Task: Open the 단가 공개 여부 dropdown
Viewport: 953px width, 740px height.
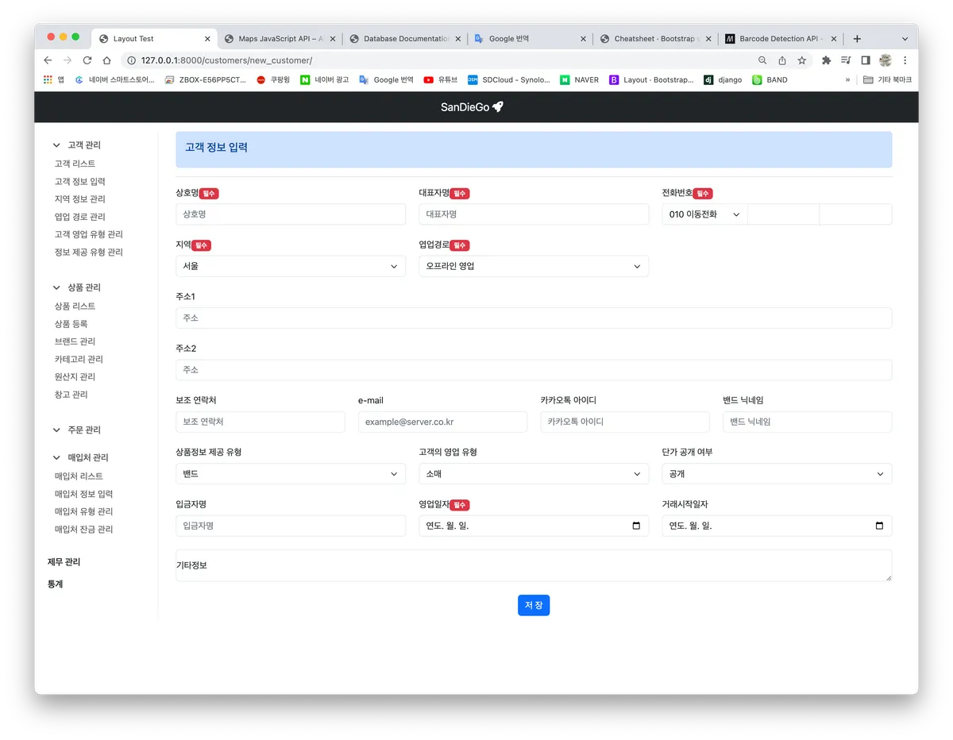Action: (x=777, y=474)
